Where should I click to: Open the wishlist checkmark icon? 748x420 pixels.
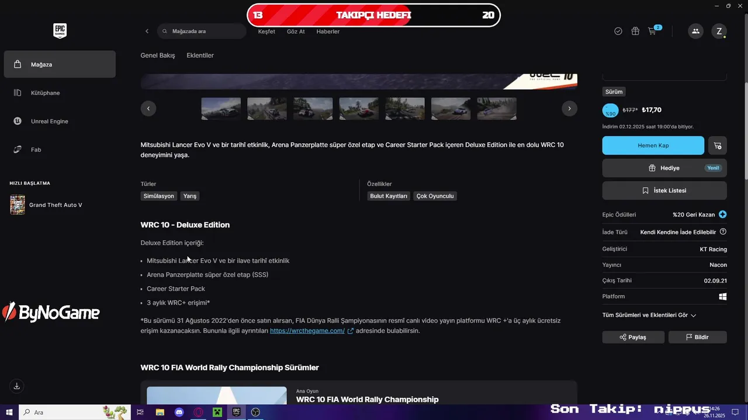pos(618,31)
